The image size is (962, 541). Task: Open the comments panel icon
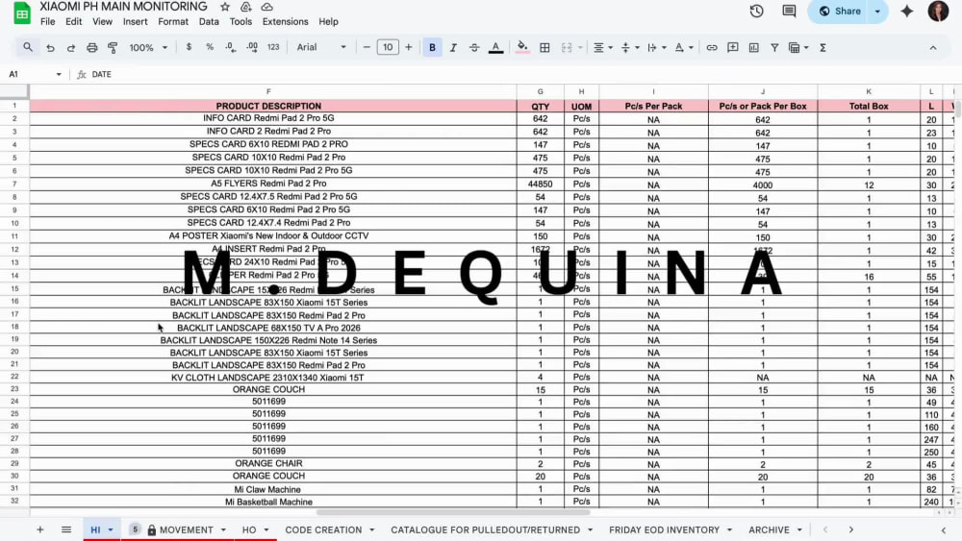pyautogui.click(x=789, y=11)
